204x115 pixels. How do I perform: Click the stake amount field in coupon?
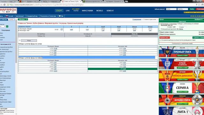183,27
